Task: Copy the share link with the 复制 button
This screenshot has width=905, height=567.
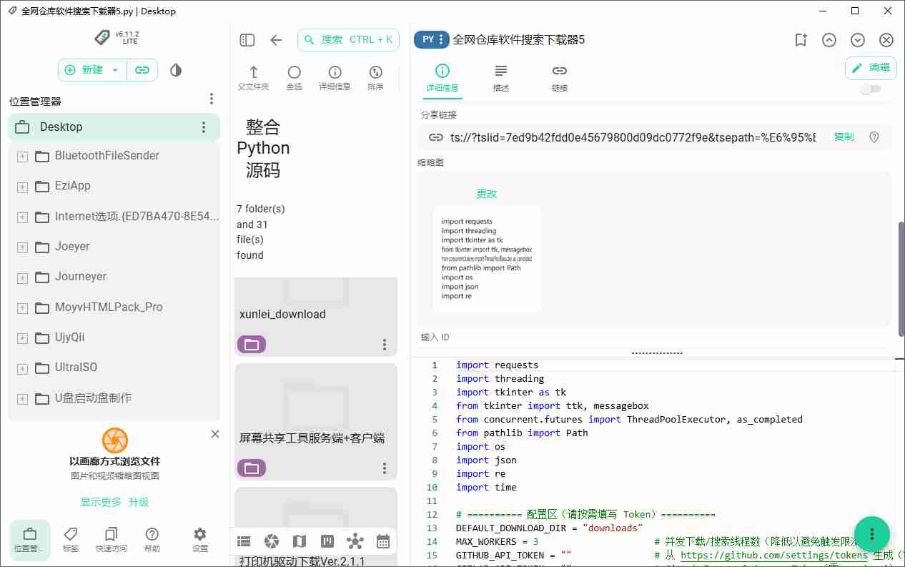Action: [844, 137]
